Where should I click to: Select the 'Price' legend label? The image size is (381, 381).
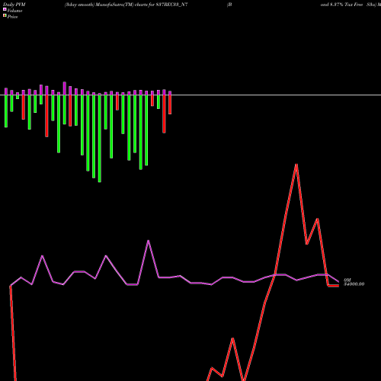tap(12, 17)
